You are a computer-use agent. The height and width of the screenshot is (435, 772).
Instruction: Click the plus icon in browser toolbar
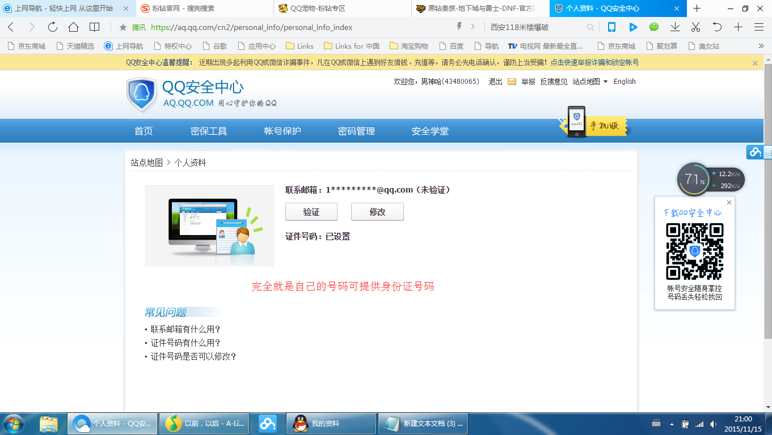pyautogui.click(x=738, y=27)
